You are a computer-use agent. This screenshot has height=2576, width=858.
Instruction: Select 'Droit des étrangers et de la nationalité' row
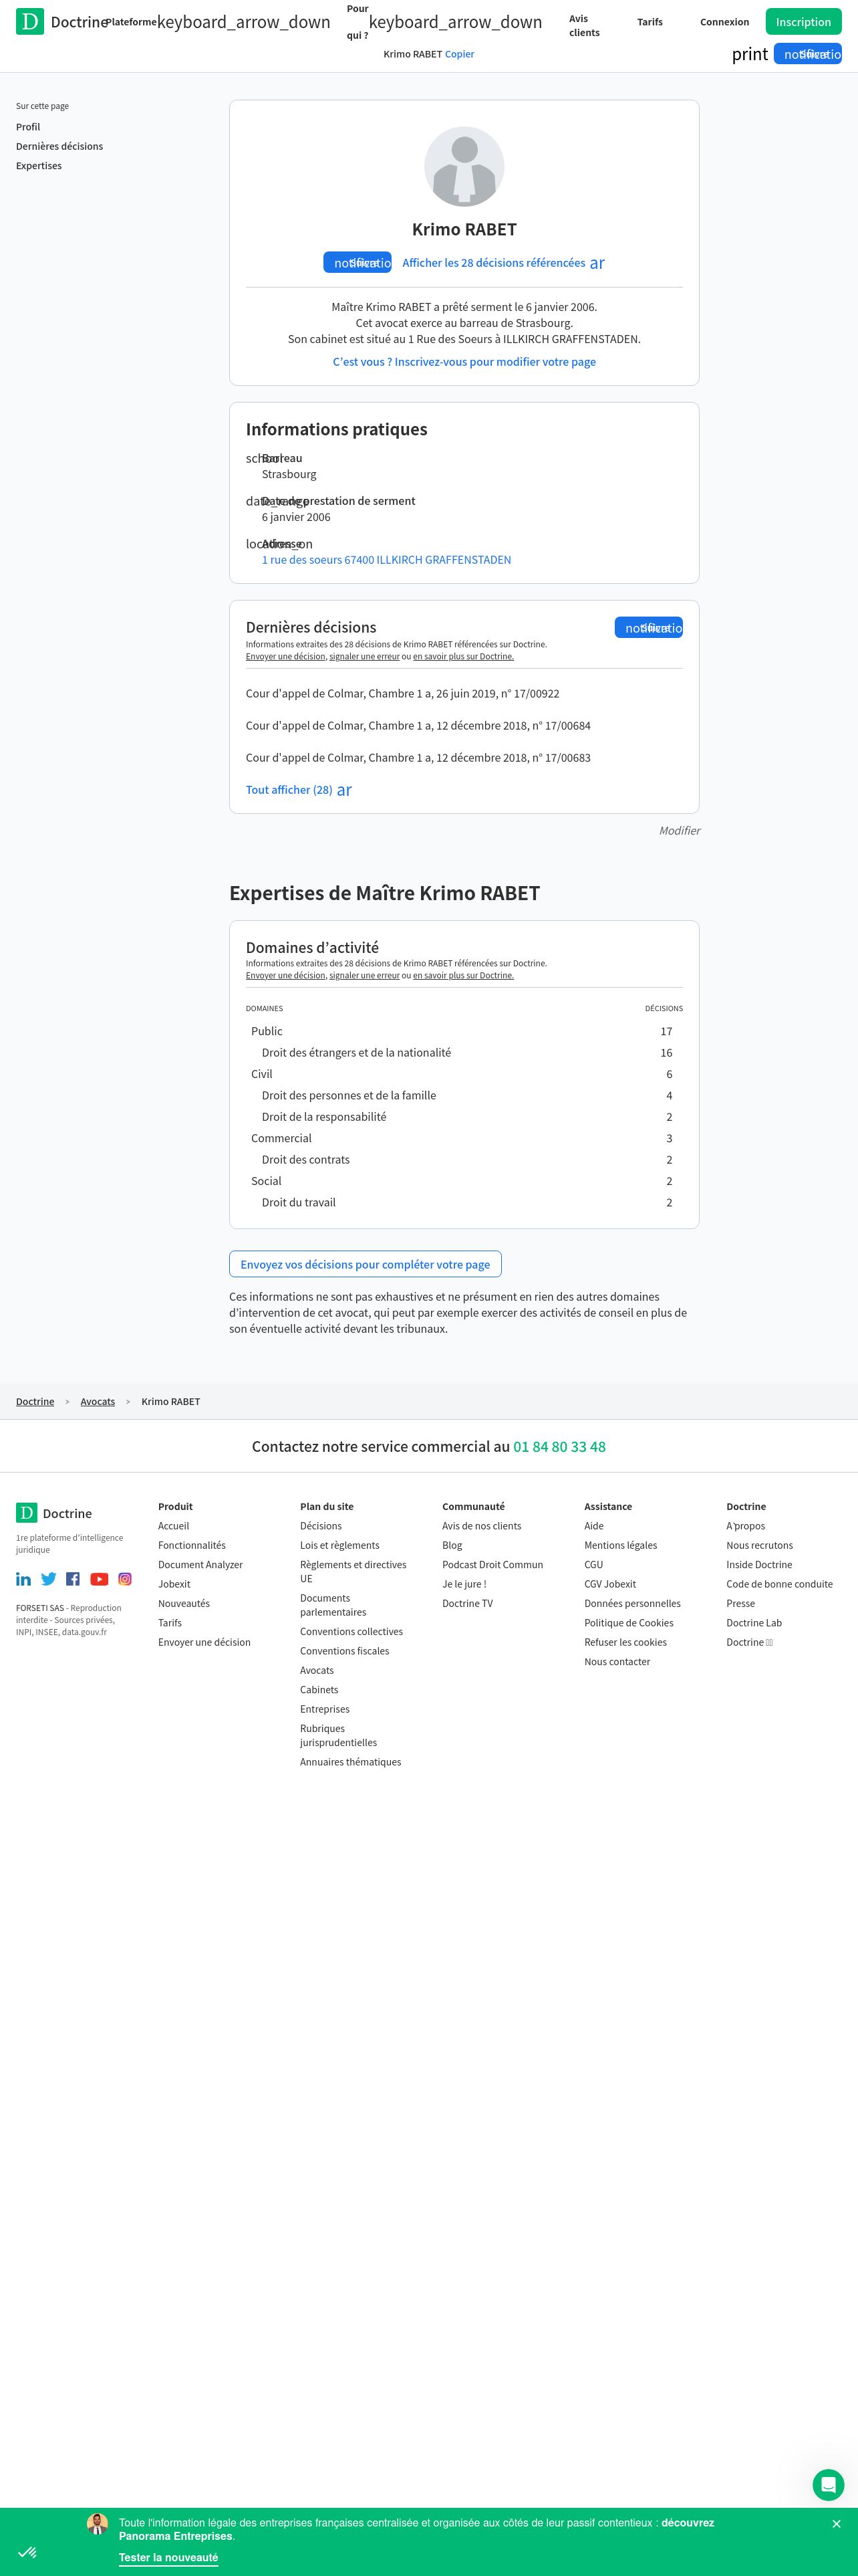pyautogui.click(x=464, y=1053)
